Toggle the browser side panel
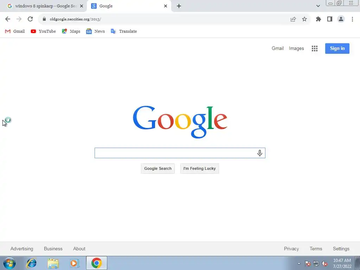The width and height of the screenshot is (360, 270). 330,19
